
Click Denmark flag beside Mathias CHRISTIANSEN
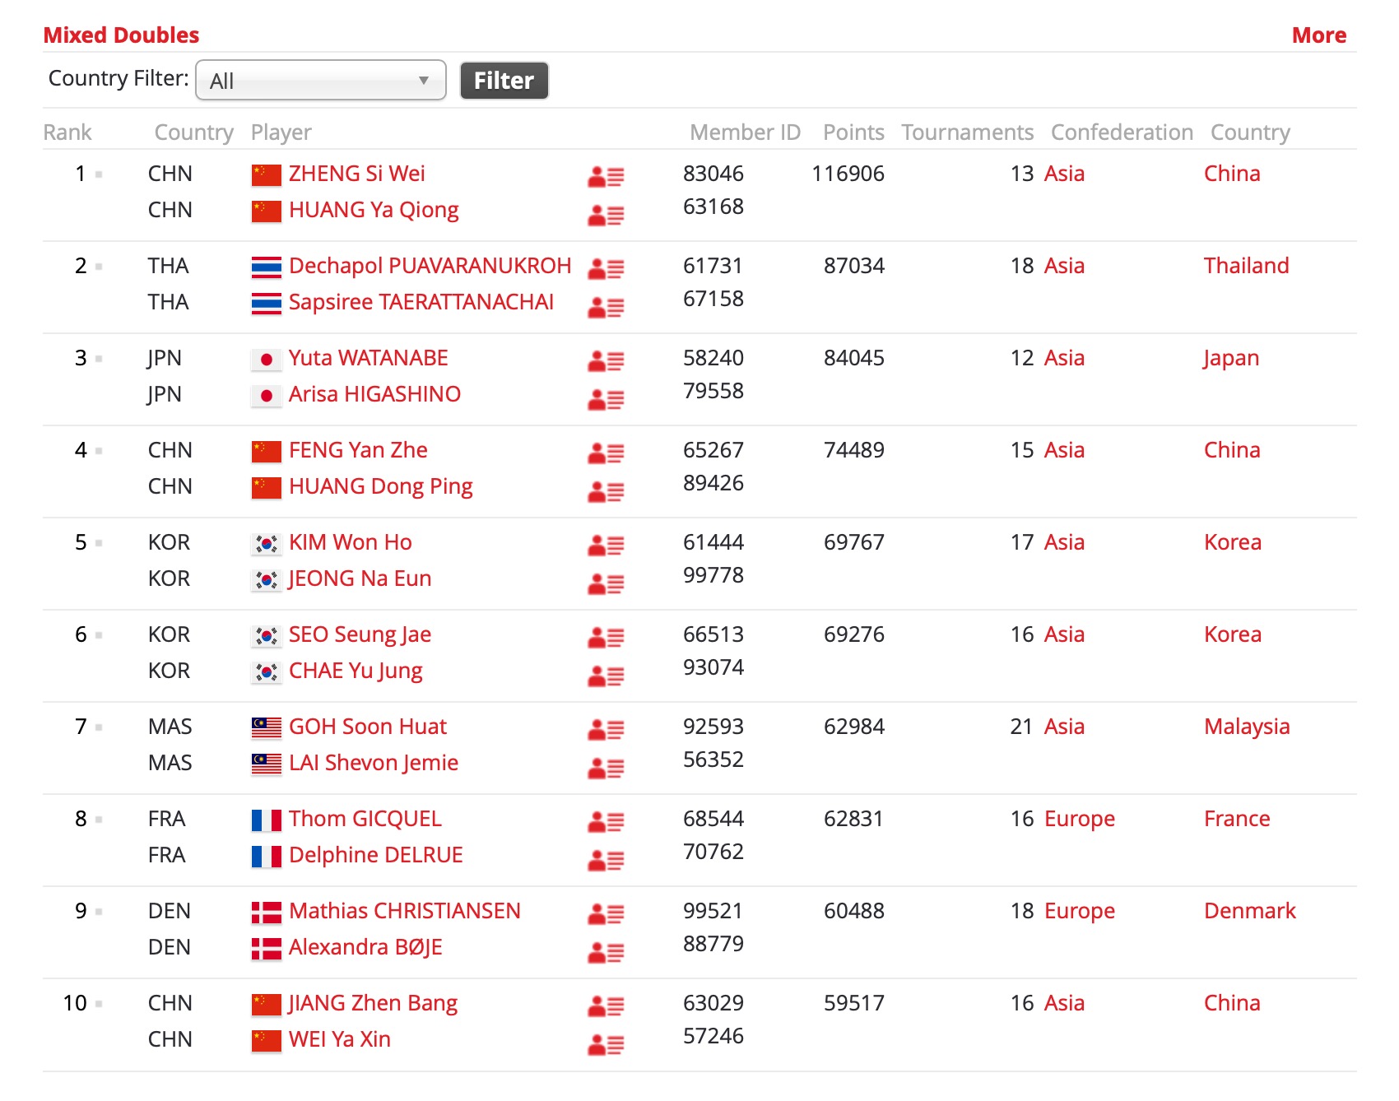click(x=266, y=912)
